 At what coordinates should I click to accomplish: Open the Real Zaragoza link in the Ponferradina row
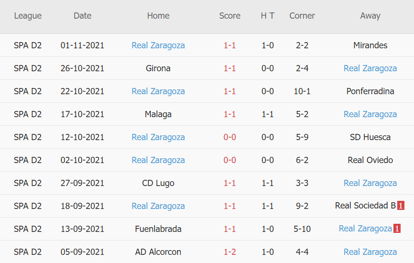(x=158, y=91)
